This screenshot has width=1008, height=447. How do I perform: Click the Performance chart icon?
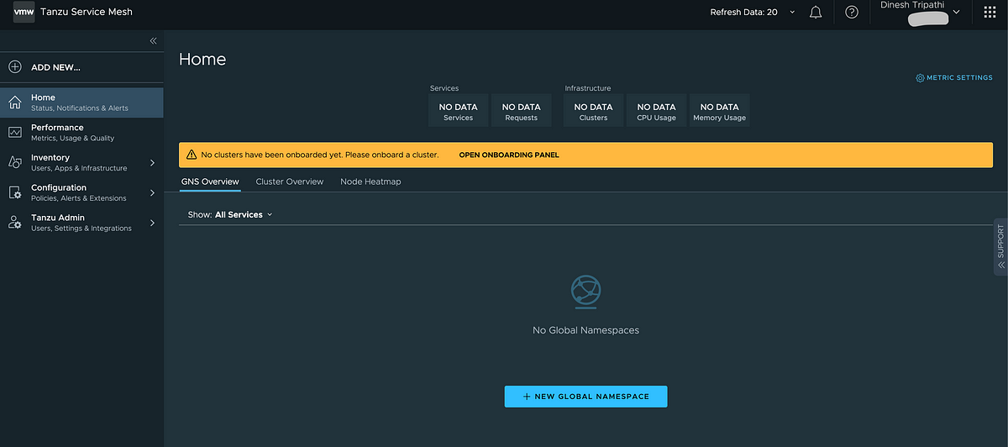click(x=15, y=133)
